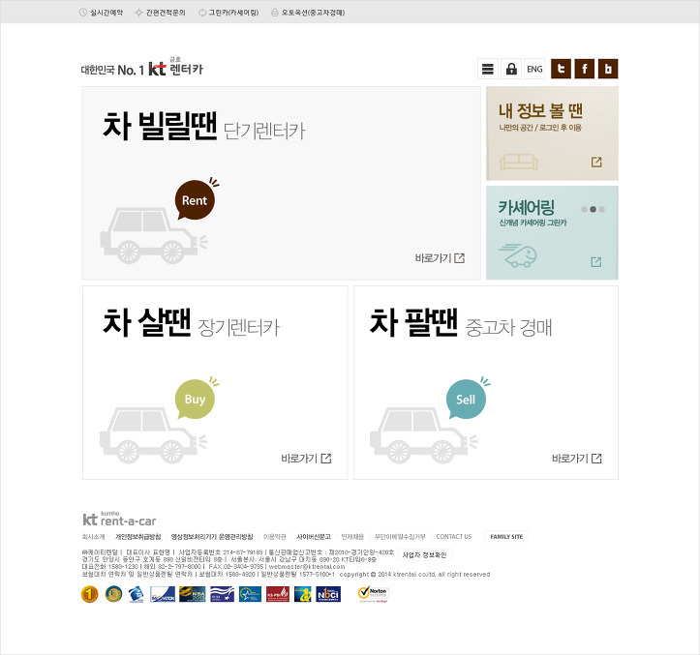Click the gold number 1 award badge
This screenshot has width=700, height=655.
(89, 594)
